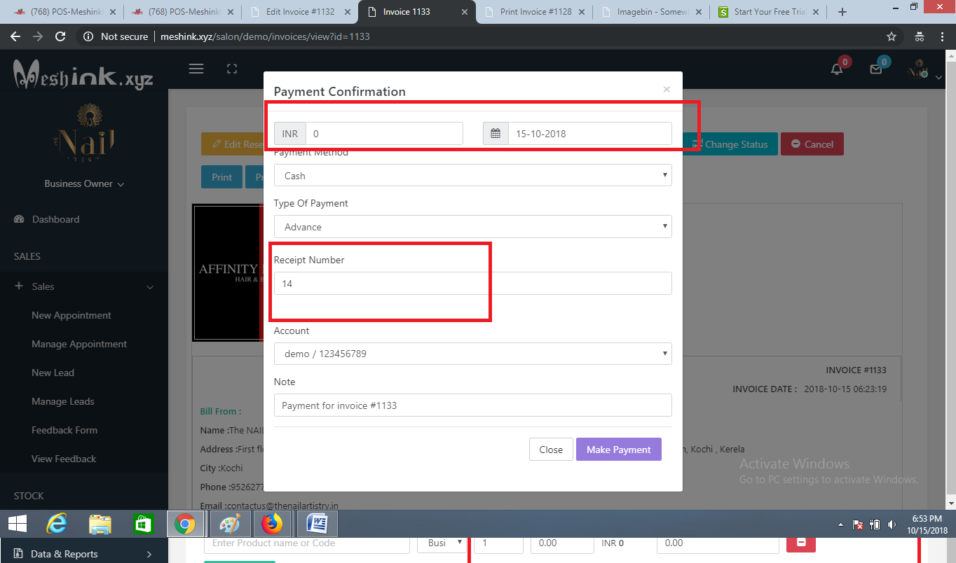
Task: Open the messages envelope icon
Action: click(875, 69)
